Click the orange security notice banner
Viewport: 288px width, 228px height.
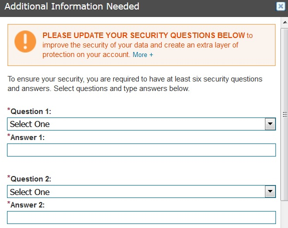(x=141, y=45)
